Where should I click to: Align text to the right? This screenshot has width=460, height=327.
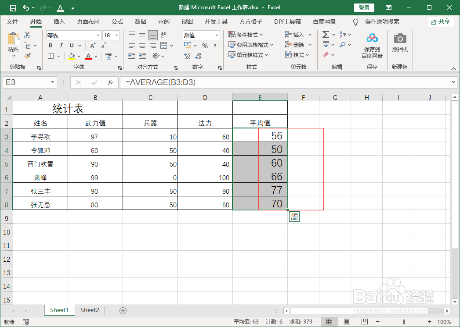(x=153, y=46)
